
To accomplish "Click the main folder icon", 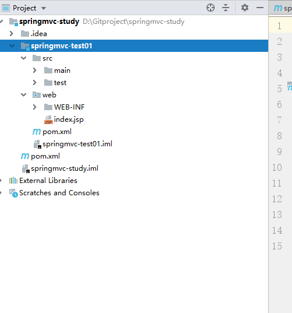I will [48, 71].
